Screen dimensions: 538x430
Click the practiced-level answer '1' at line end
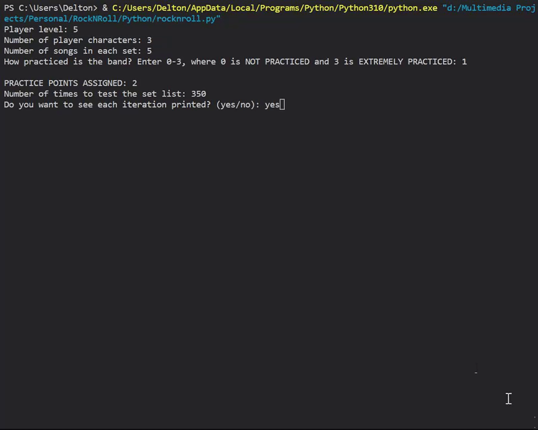(464, 62)
